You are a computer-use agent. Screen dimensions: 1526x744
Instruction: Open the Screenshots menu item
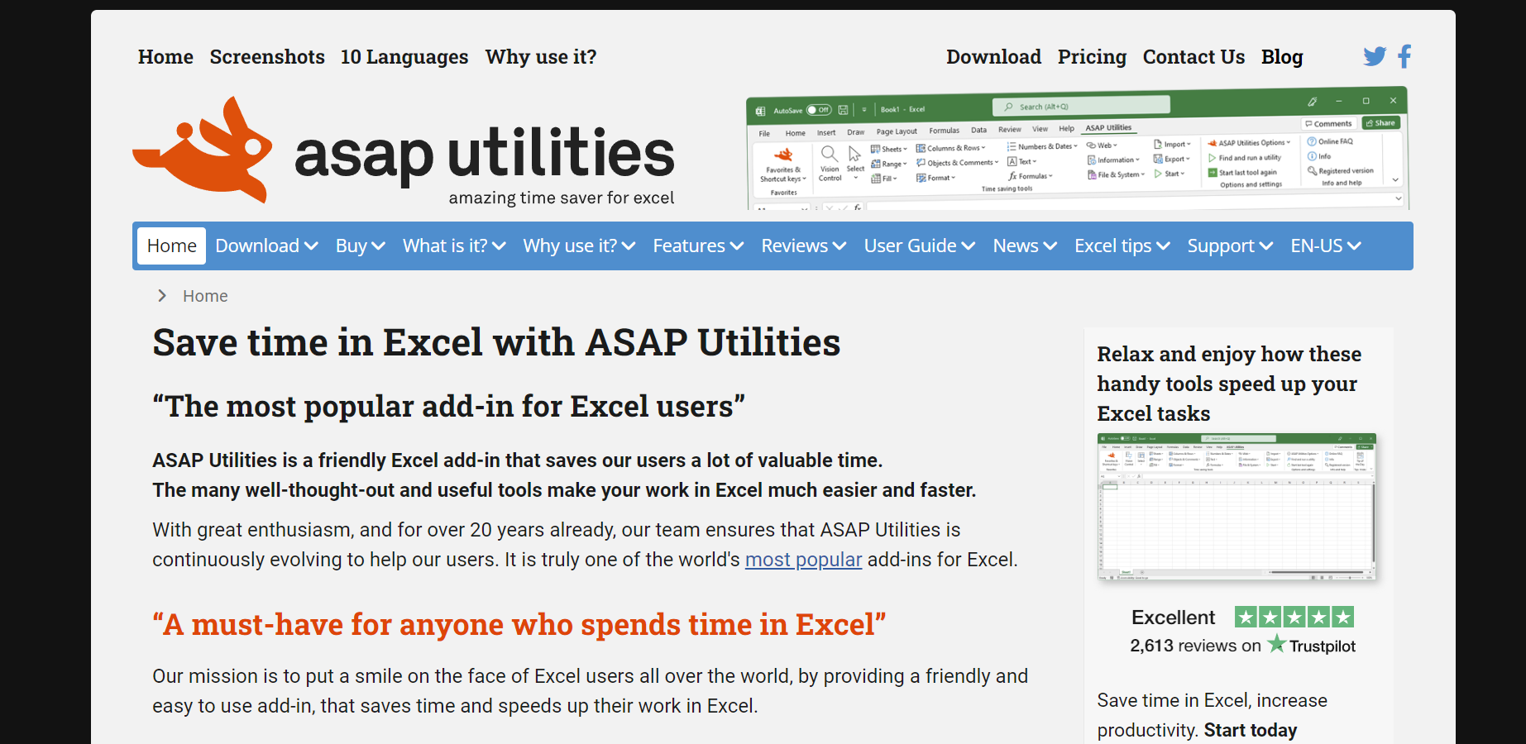pyautogui.click(x=266, y=56)
